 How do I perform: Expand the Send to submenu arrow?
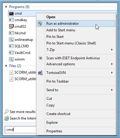click(x=112, y=90)
